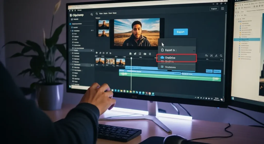
Task: Click the crossed-arrows fit icon above the timeline
Action: pos(211,56)
